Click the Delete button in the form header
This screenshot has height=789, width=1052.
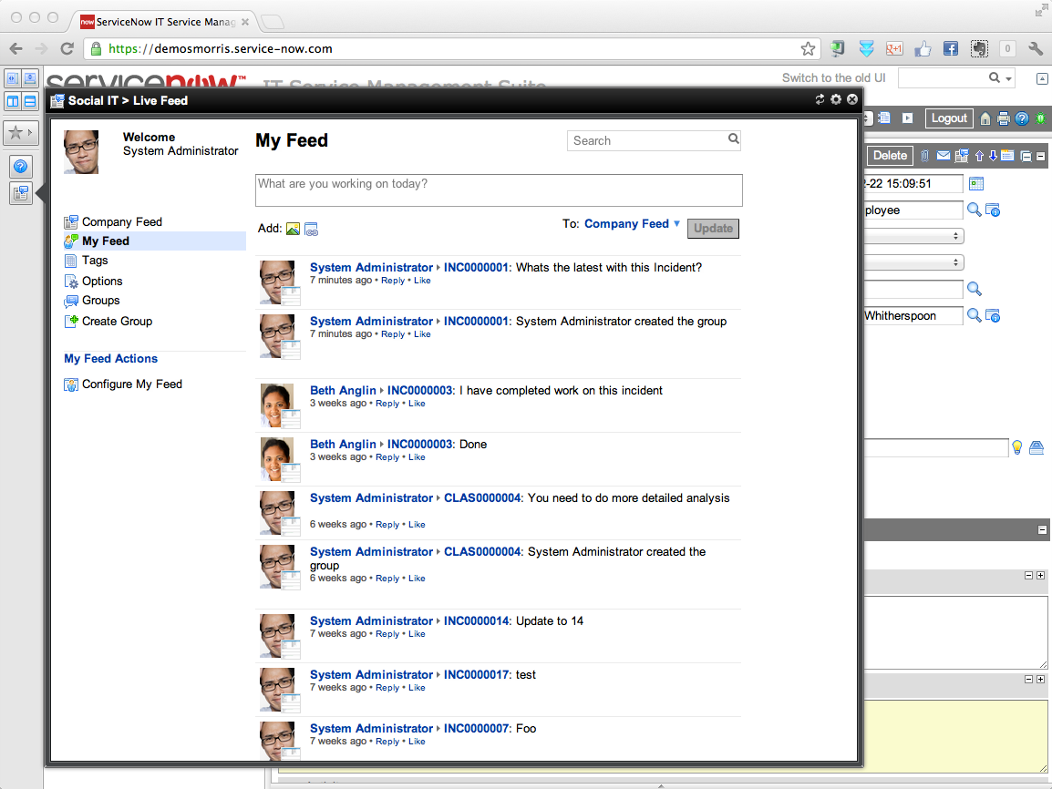[x=890, y=156]
